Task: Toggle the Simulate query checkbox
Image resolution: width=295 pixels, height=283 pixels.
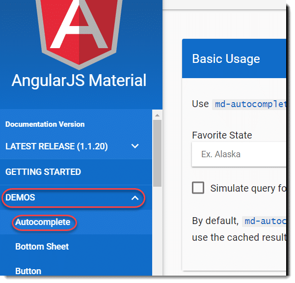Action: click(x=198, y=188)
